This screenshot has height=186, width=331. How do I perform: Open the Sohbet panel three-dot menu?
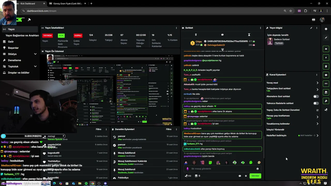point(260,28)
